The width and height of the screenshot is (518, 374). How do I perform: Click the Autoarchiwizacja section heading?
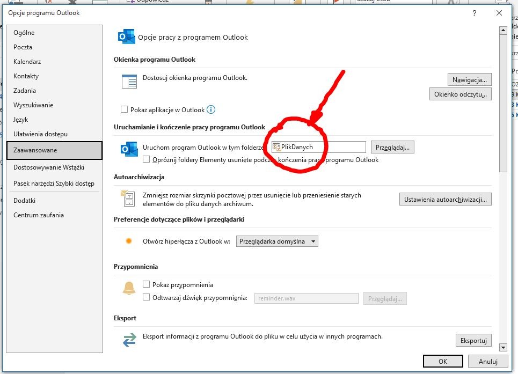[138, 177]
